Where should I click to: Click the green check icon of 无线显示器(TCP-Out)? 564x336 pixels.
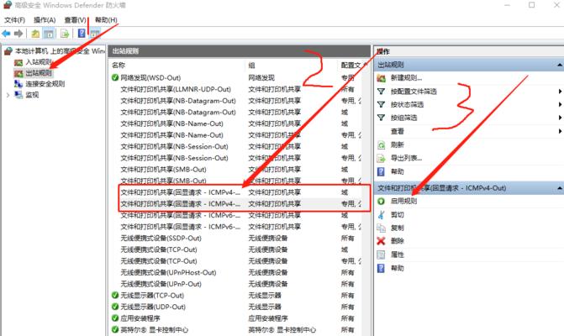click(x=115, y=296)
